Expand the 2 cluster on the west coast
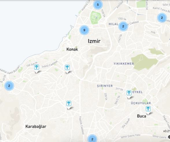170x142 pixels. [x=9, y=86]
